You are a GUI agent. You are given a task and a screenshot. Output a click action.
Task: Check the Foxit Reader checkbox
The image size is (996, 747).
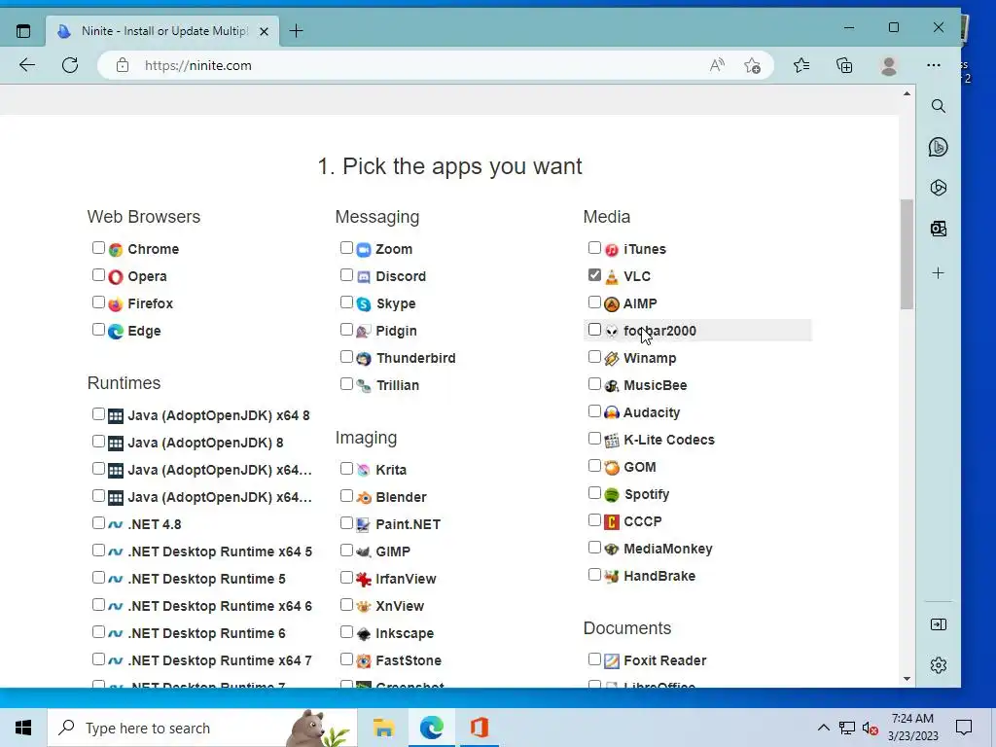594,659
